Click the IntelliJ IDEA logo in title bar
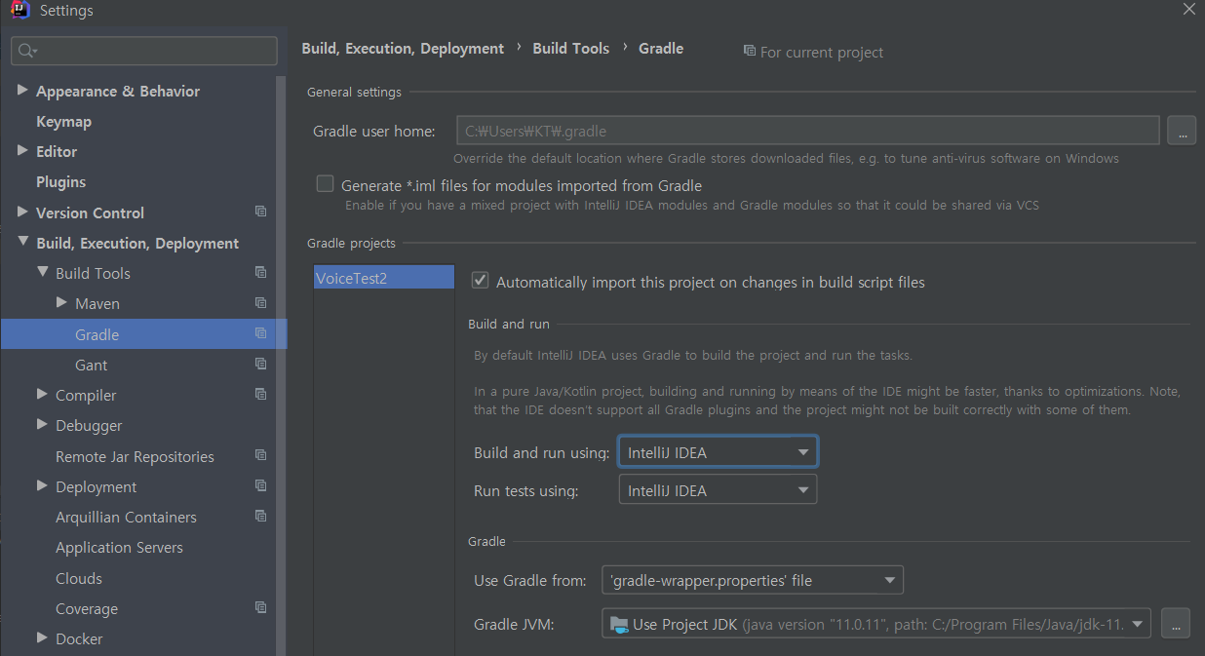1205x656 pixels. (19, 11)
